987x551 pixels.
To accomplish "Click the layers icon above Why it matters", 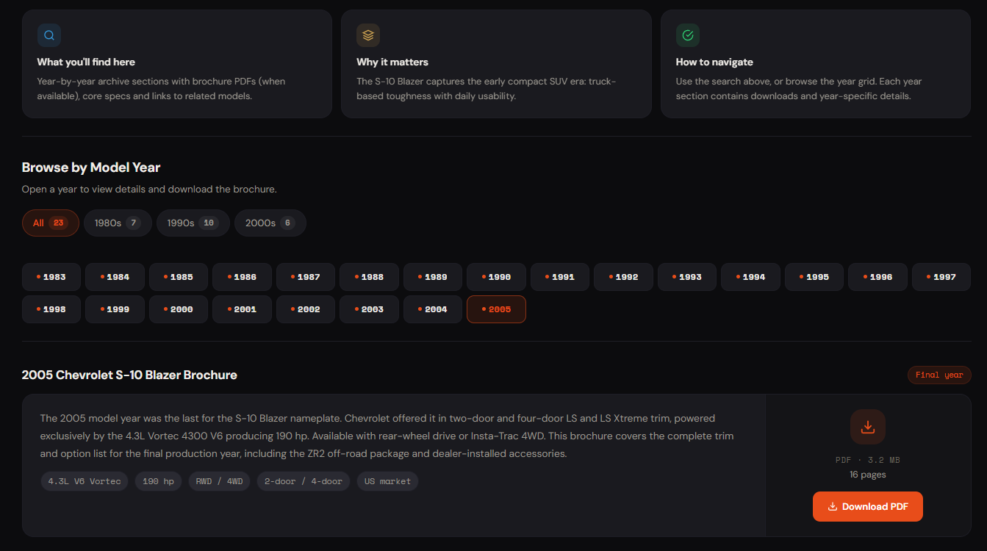I will [368, 35].
